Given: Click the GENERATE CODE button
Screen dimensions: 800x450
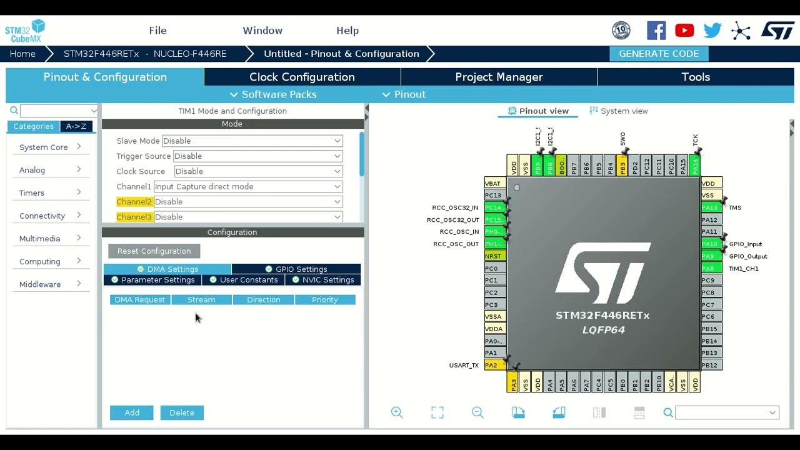Looking at the screenshot, I should tap(659, 54).
